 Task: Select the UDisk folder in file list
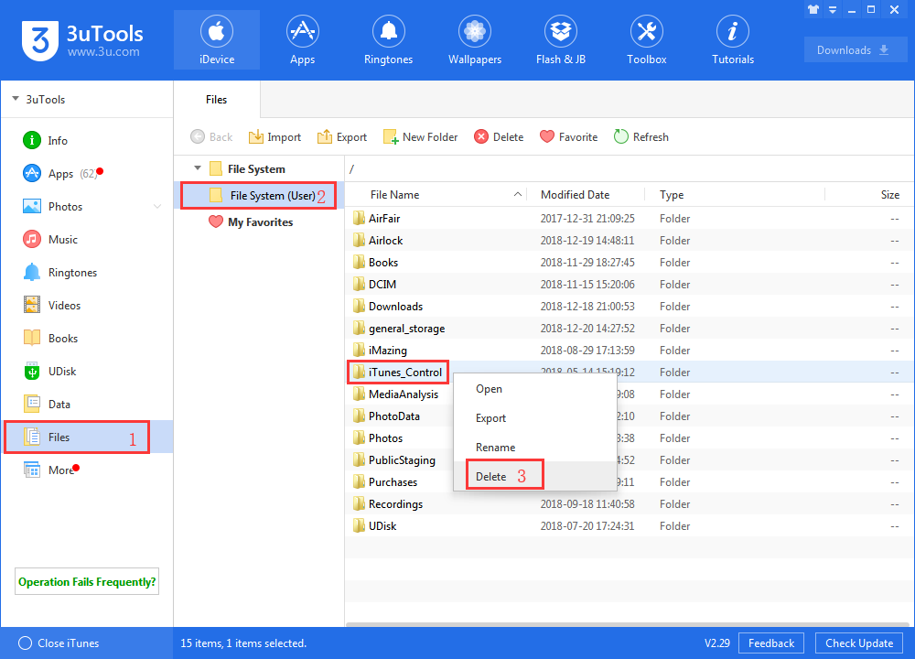pos(628,526)
